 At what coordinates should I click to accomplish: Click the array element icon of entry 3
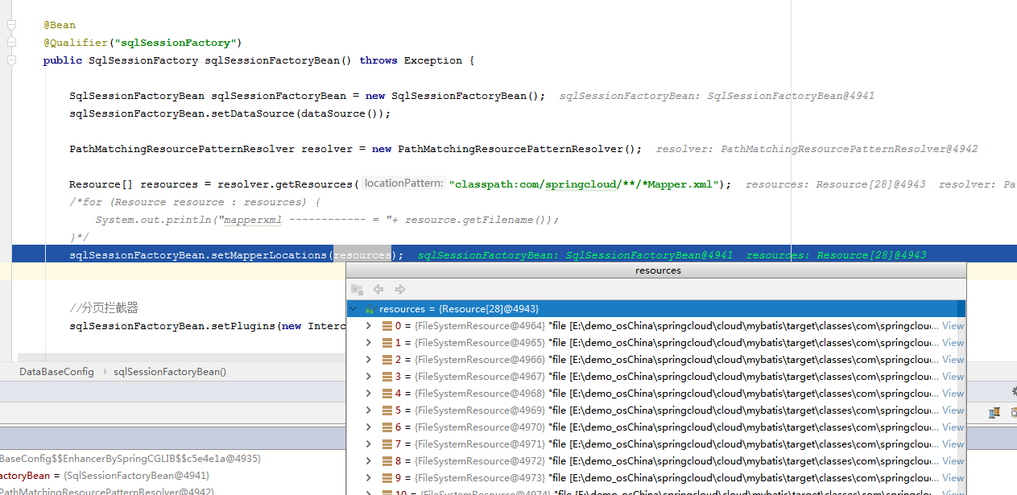coord(387,377)
